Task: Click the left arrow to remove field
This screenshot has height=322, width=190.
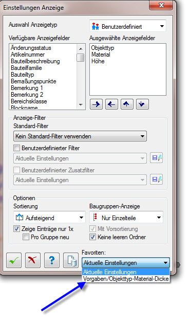Action: pyautogui.click(x=111, y=104)
